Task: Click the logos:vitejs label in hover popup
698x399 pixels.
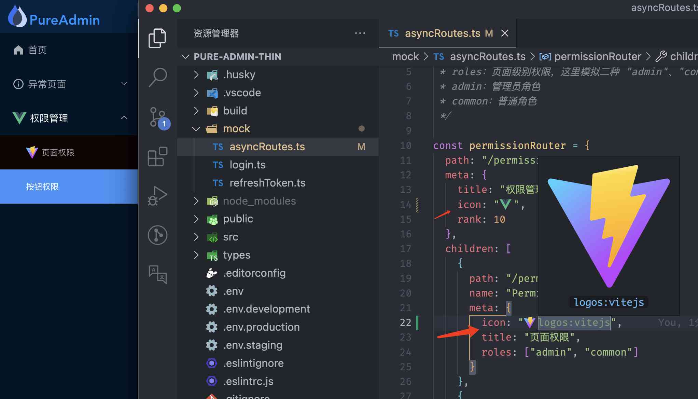Action: [x=609, y=302]
